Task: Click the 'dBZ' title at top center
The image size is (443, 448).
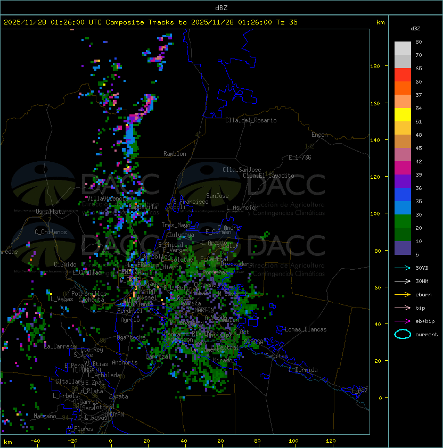Action: [x=222, y=7]
